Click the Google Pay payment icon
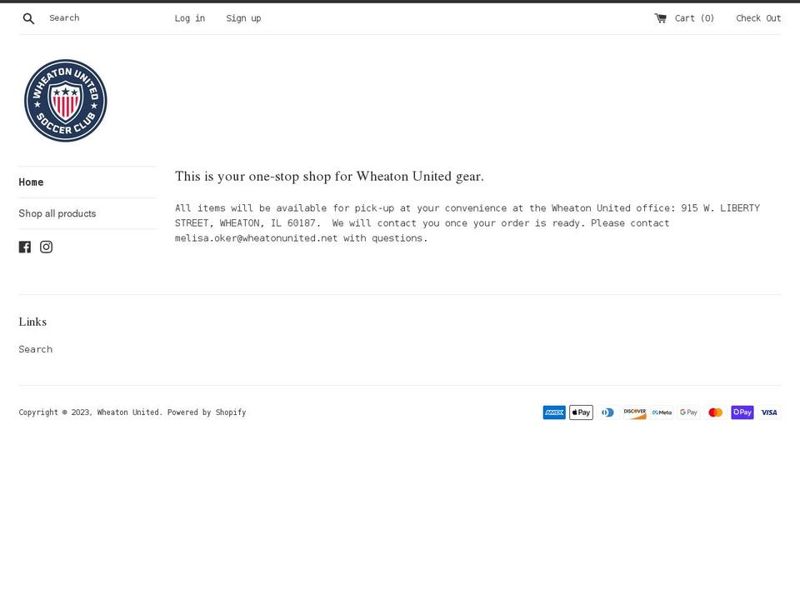800x600 pixels. (x=688, y=412)
